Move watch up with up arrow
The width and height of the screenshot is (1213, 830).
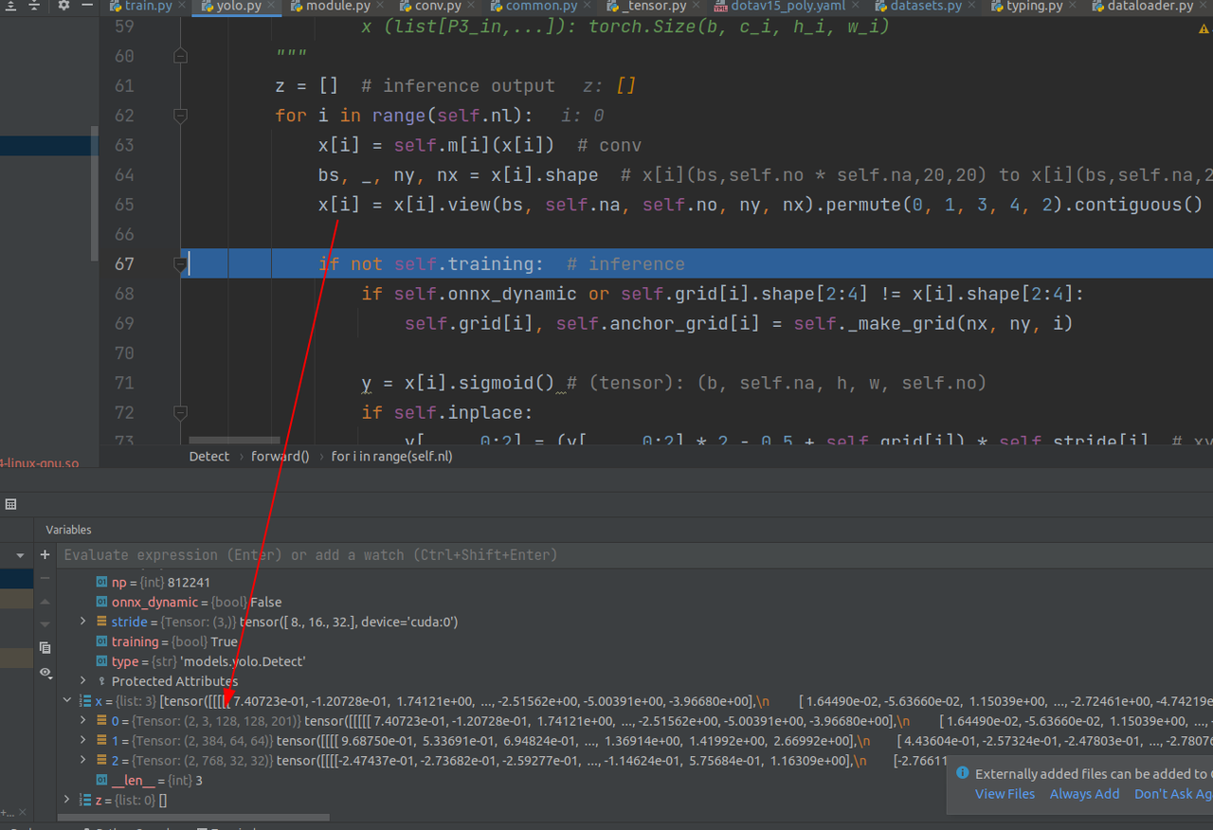pos(45,602)
